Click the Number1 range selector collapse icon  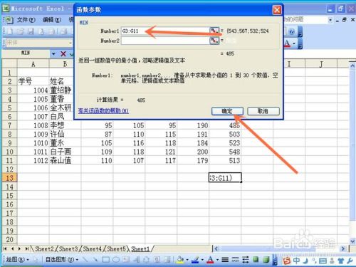(214, 31)
